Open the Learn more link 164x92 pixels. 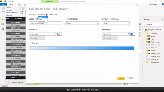coord(53,14)
